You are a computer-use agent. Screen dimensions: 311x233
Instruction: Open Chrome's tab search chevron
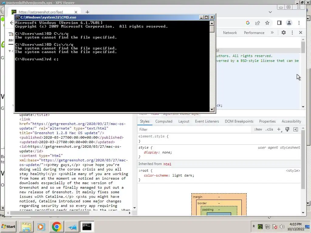point(270,12)
